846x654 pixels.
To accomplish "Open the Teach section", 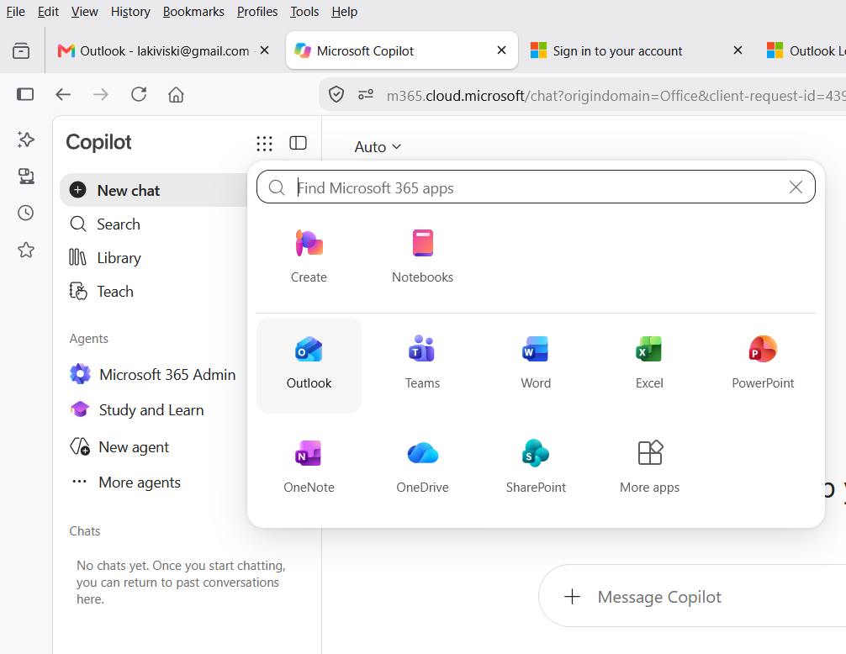I will point(102,291).
